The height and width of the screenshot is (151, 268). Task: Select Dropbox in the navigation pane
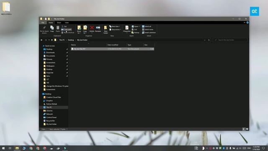(48, 101)
